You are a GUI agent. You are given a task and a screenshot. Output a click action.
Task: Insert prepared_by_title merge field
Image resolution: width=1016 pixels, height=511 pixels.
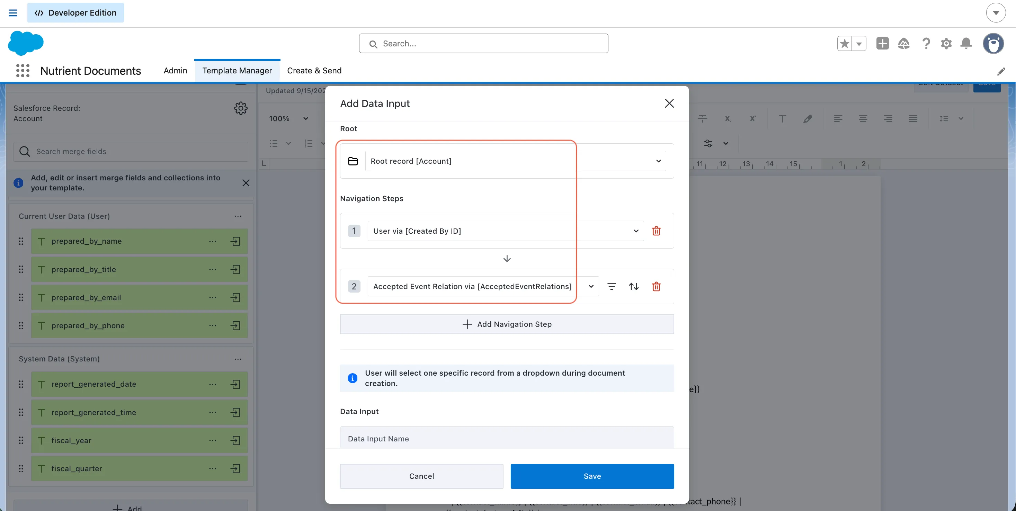pos(235,269)
